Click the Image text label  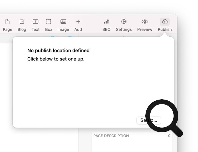coord(63,29)
